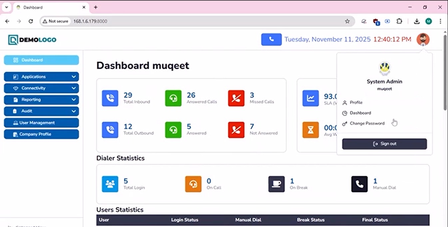
Task: Open Profile from the user menu
Action: tap(356, 103)
